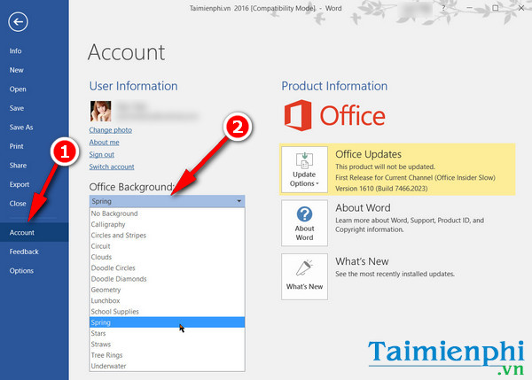Minimize the Word window
The height and width of the screenshot is (380, 532).
click(x=469, y=8)
